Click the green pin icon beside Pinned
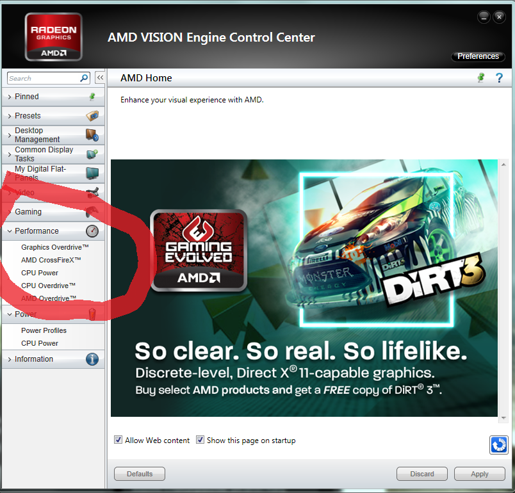The height and width of the screenshot is (493, 515). [x=92, y=97]
